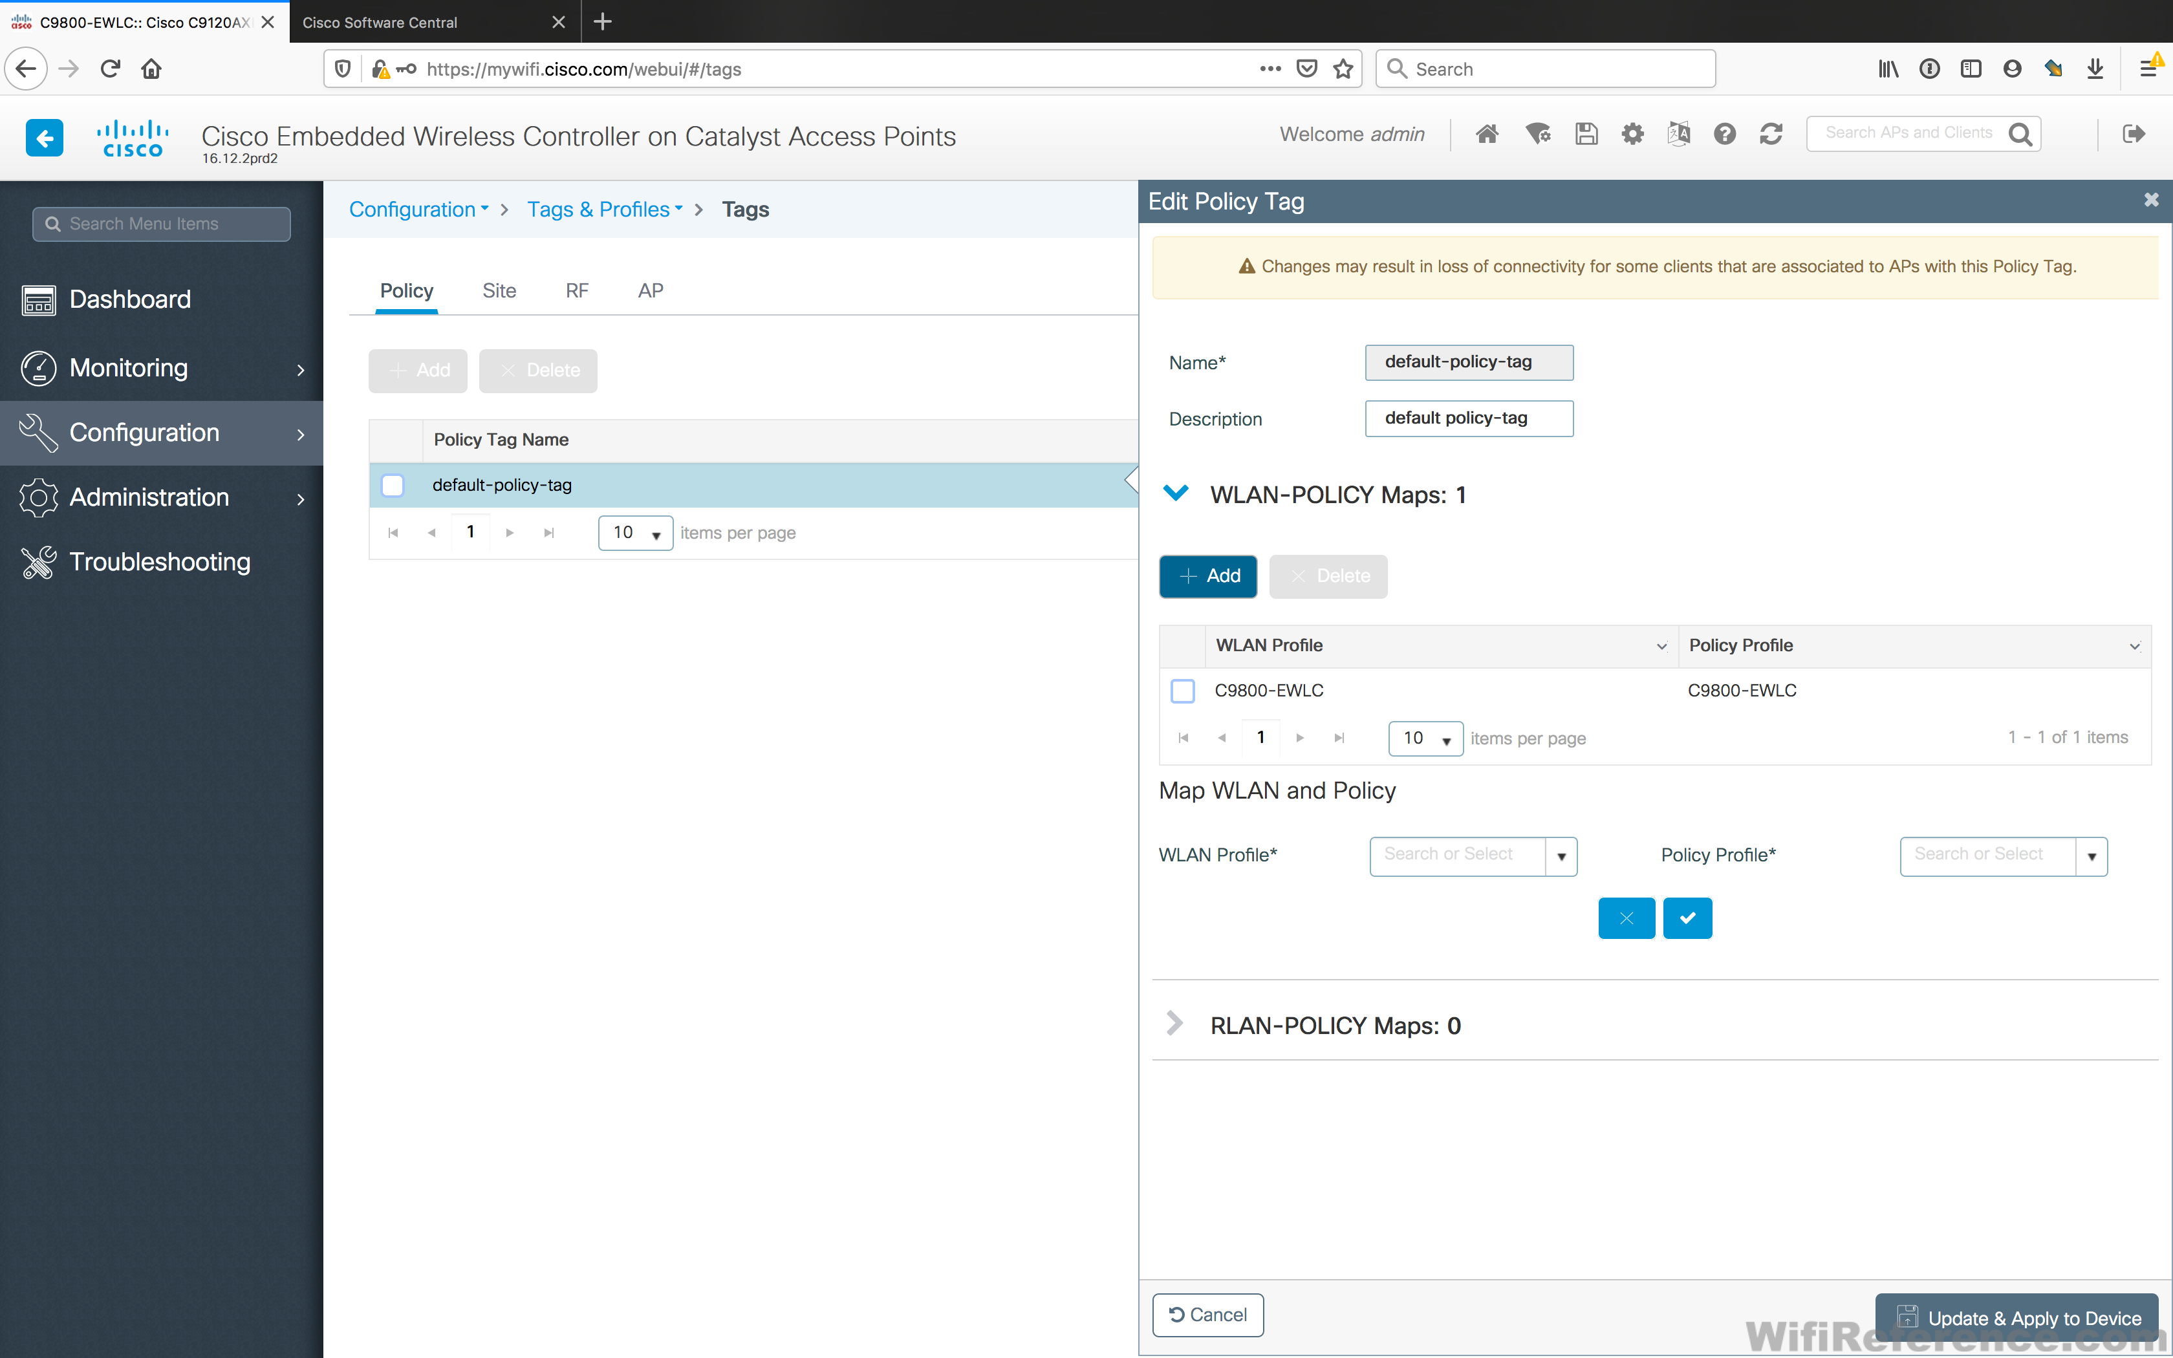Click the wireless setup wizard icon

1538,134
